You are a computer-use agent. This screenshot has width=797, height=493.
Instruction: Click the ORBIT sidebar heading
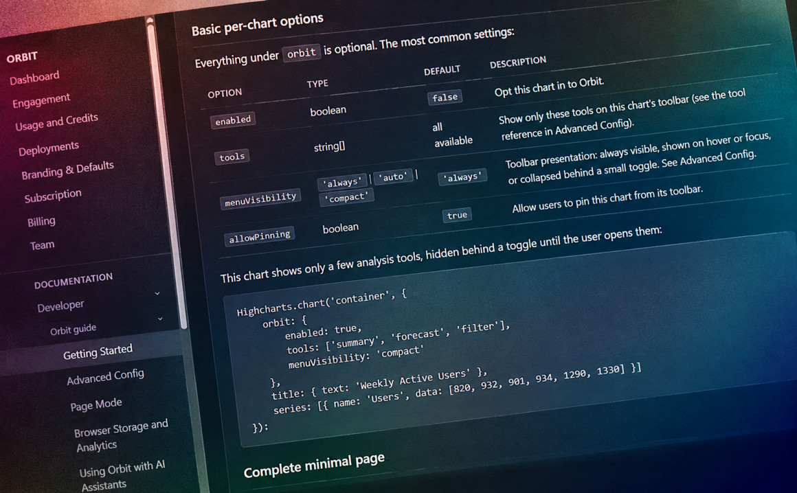tap(22, 57)
